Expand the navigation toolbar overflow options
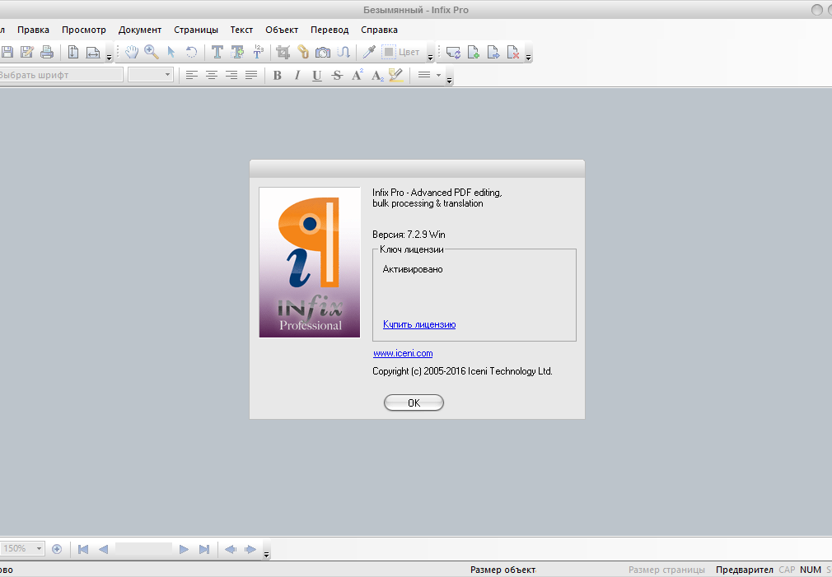 tap(266, 554)
